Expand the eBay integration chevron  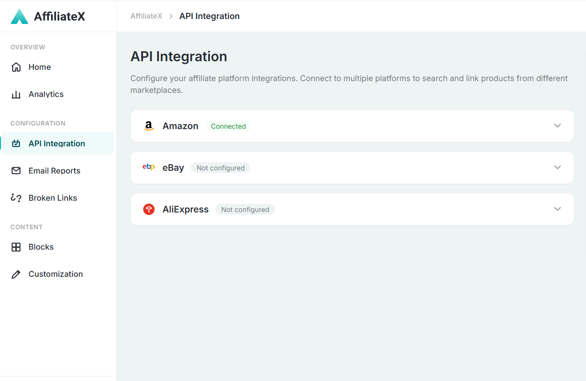[557, 167]
